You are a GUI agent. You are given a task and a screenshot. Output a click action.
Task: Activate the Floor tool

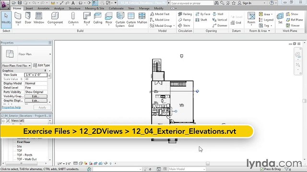(x=109, y=19)
